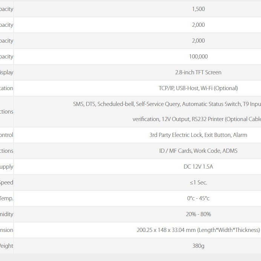Select the TCP/IP, USB-Host, Wi-Fi cell
Screen dimensions: 261x261
click(198, 88)
